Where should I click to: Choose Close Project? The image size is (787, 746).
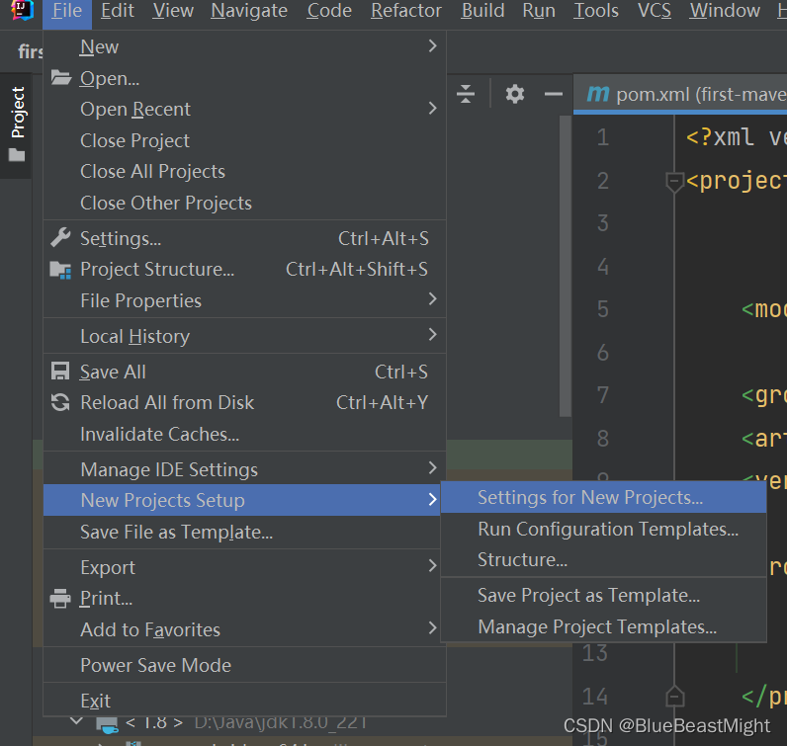point(244,140)
